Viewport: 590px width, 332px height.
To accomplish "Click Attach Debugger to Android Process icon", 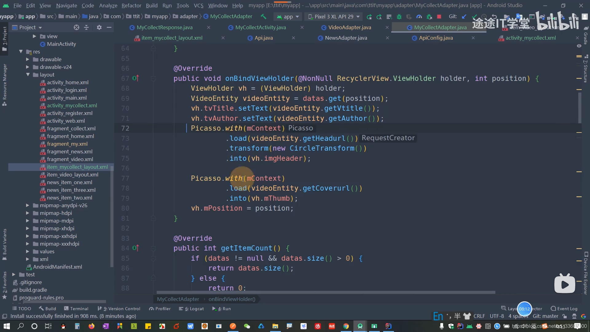I will pyautogui.click(x=429, y=17).
